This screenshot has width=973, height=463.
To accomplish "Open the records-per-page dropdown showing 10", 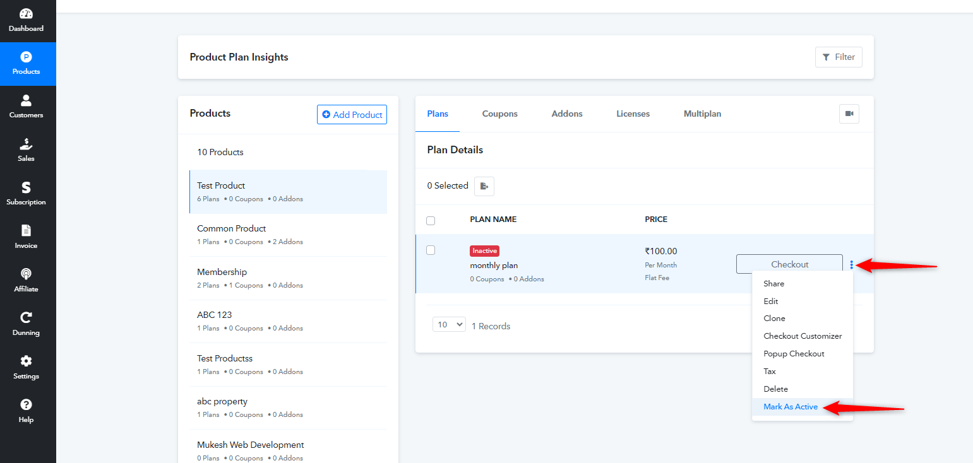I will pyautogui.click(x=449, y=324).
